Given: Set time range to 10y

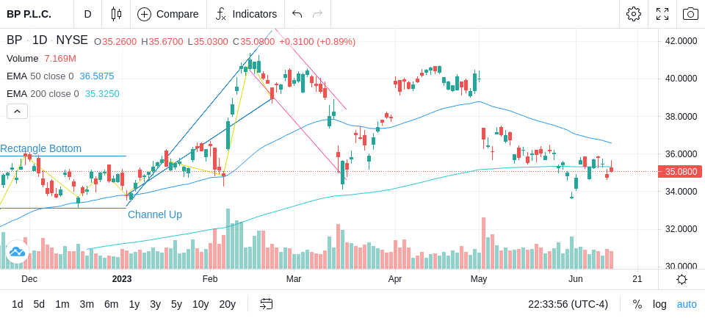Looking at the screenshot, I should [200, 304].
